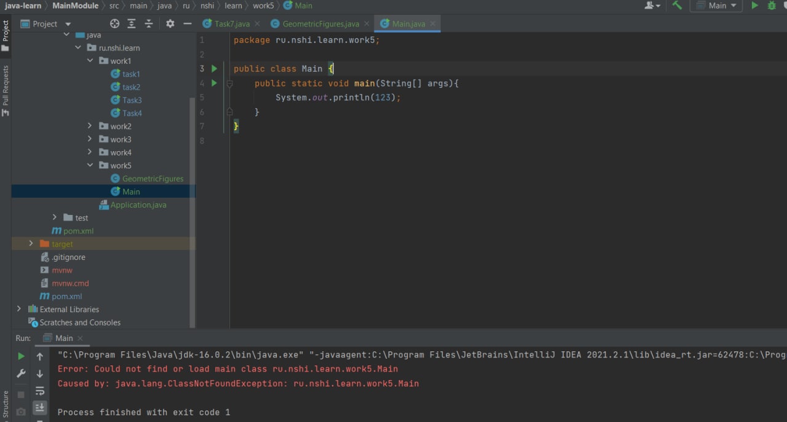Screen dimensions: 787x422
Task: Click the run gutter arrow beside class Main
Action: (x=214, y=69)
